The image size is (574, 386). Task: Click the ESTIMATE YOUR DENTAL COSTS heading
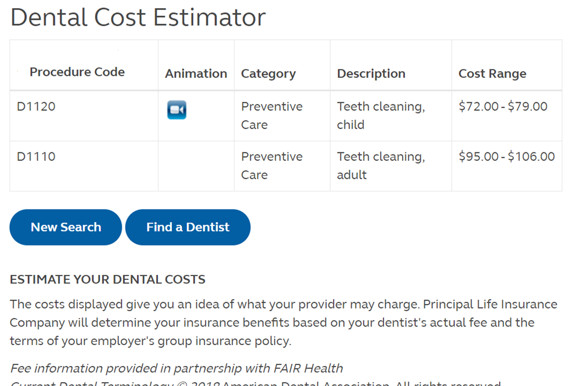108,279
